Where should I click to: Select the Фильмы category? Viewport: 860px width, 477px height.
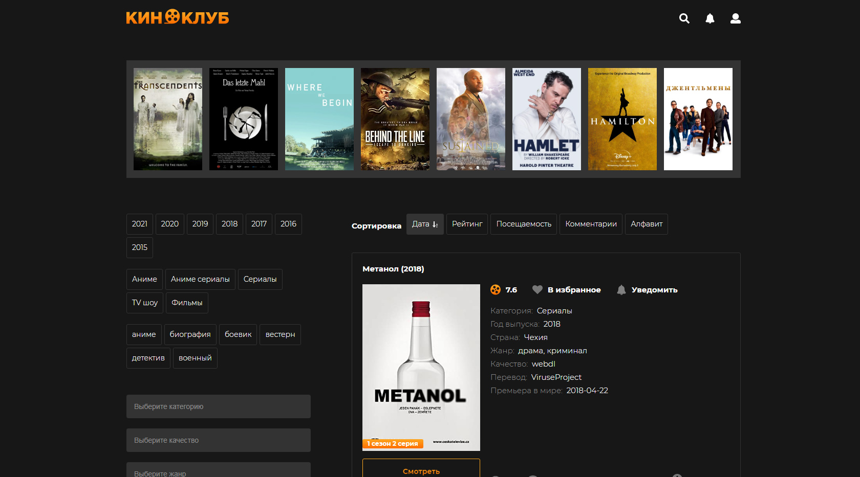tap(187, 303)
